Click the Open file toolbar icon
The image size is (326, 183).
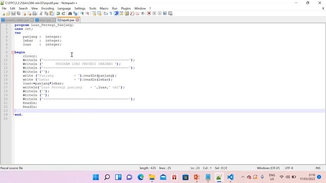coord(8,14)
